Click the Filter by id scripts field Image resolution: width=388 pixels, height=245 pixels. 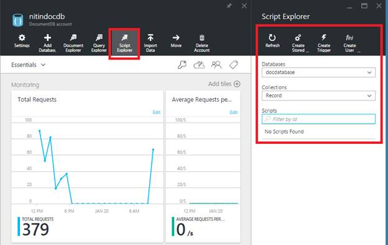[x=318, y=119]
